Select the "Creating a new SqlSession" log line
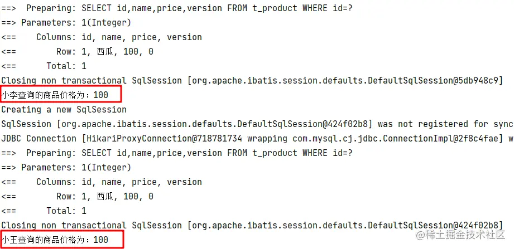The image size is (514, 249). 64,110
